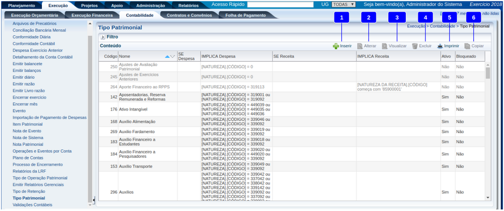Click the Imprimir printer icon

click(x=440, y=46)
